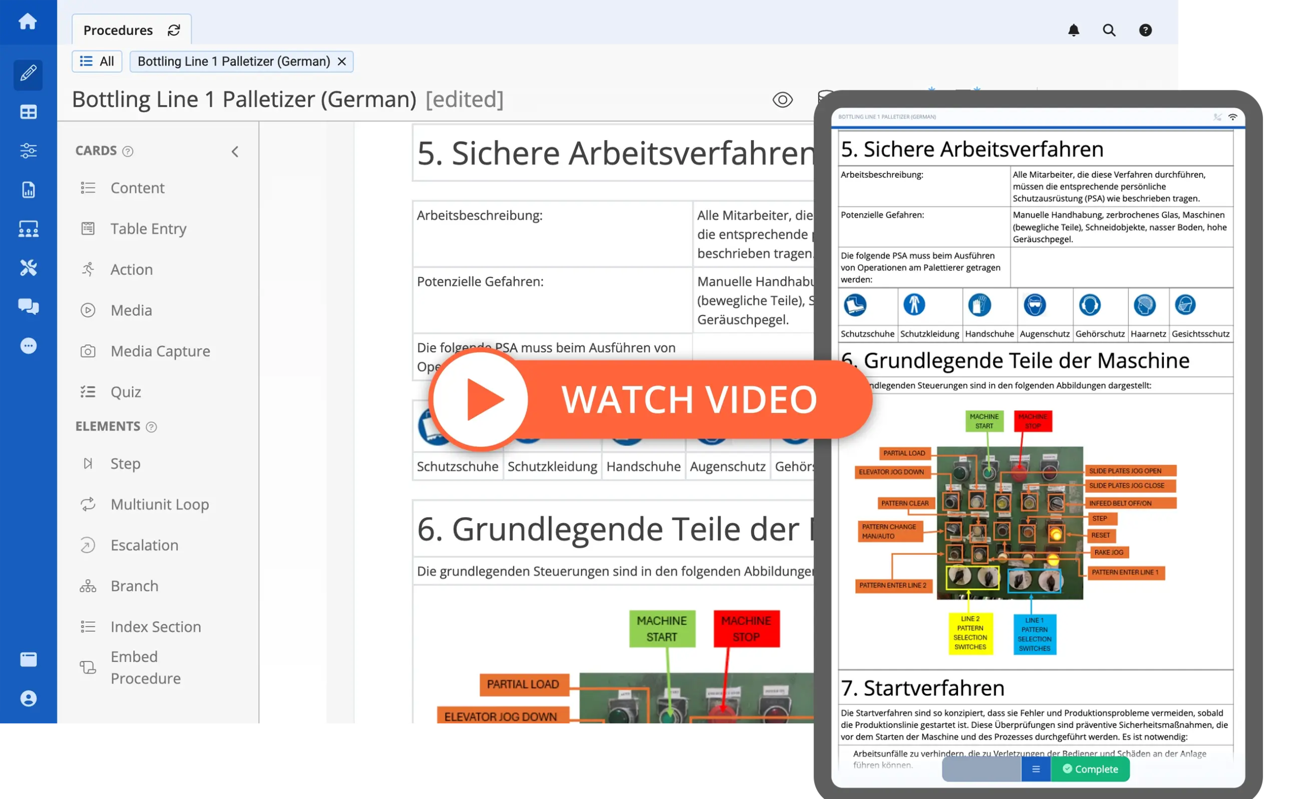The height and width of the screenshot is (799, 1301).
Task: Expand the All procedures dropdown
Action: pos(98,61)
